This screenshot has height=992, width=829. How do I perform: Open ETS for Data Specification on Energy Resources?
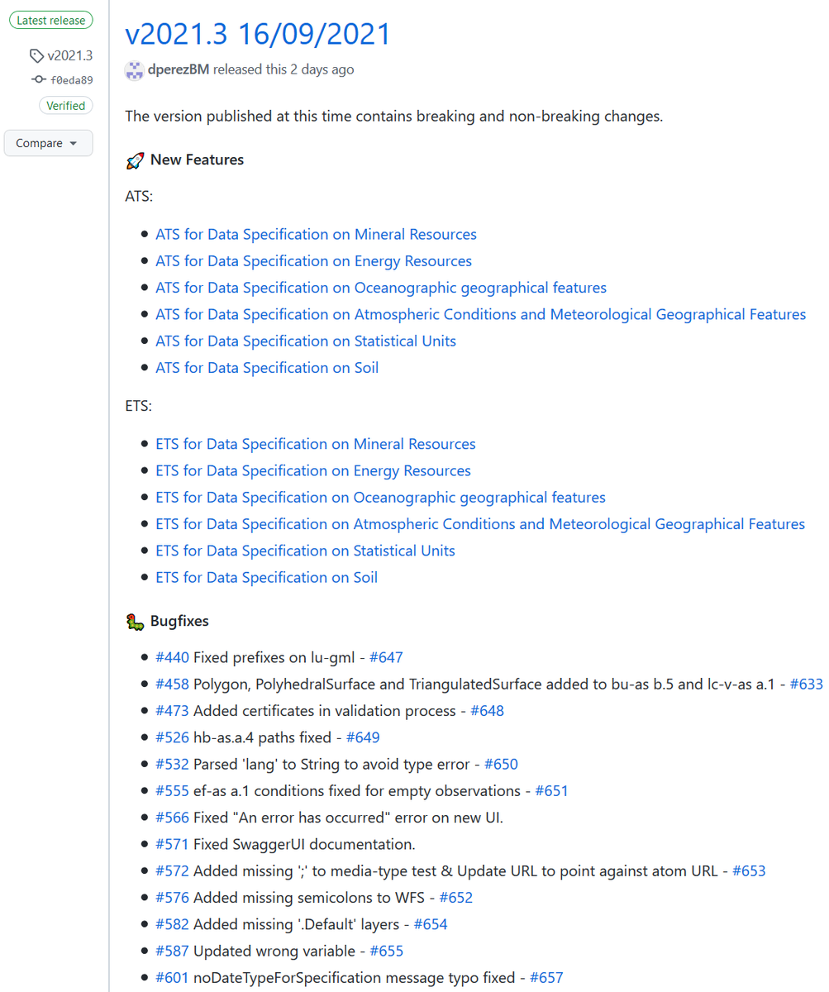313,470
